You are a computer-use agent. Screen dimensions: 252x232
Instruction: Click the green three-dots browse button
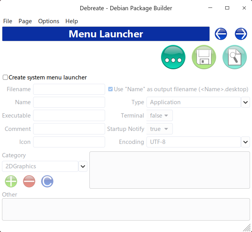click(173, 57)
